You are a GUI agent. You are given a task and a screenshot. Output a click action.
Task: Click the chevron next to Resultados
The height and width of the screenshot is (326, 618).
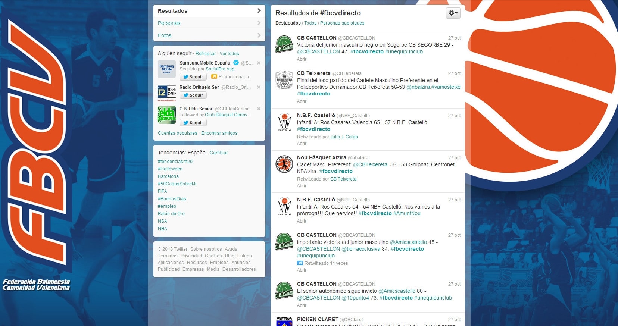(x=259, y=11)
